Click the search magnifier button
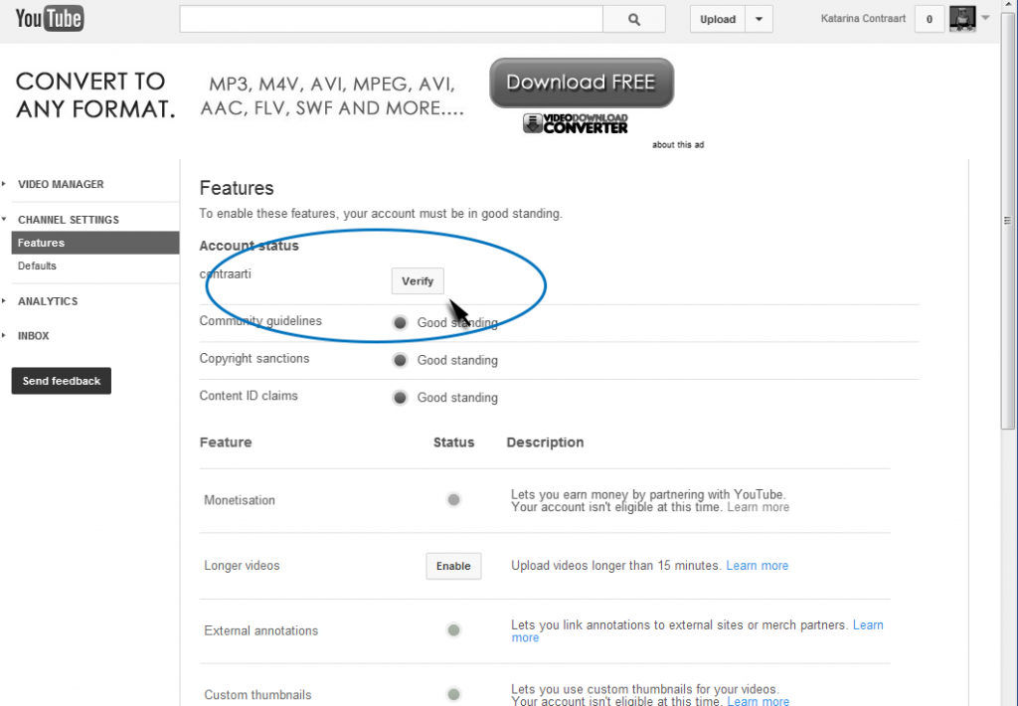The height and width of the screenshot is (706, 1018). [633, 20]
